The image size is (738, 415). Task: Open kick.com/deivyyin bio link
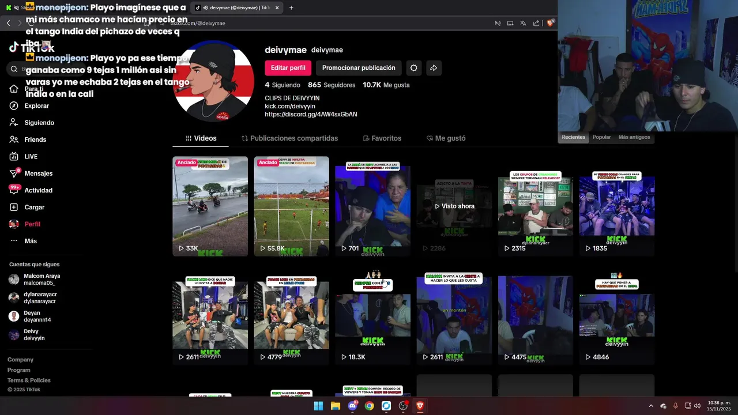[x=290, y=106]
